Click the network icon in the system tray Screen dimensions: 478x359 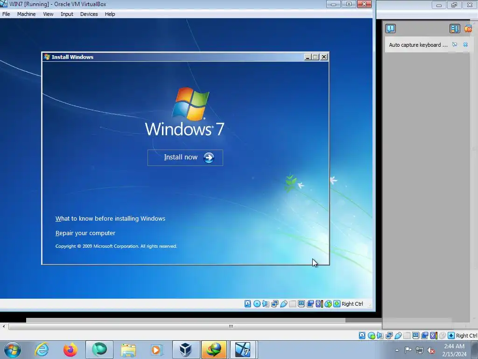click(x=420, y=350)
